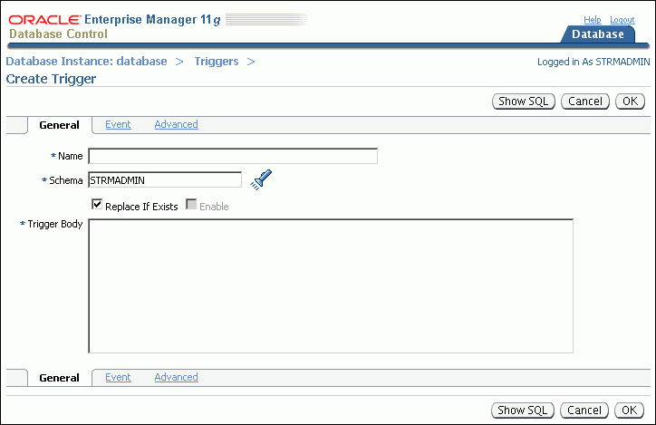
Task: Click the top Show SQL button
Action: [x=524, y=101]
